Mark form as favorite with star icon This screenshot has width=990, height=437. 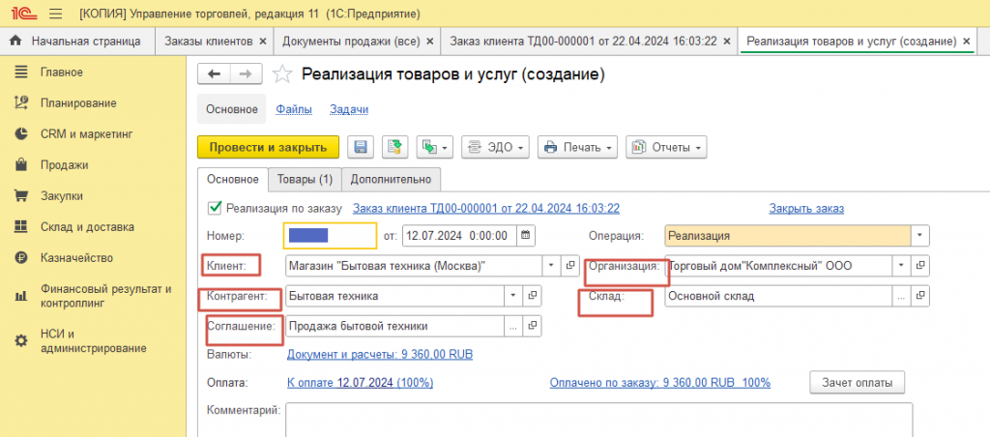click(x=282, y=74)
